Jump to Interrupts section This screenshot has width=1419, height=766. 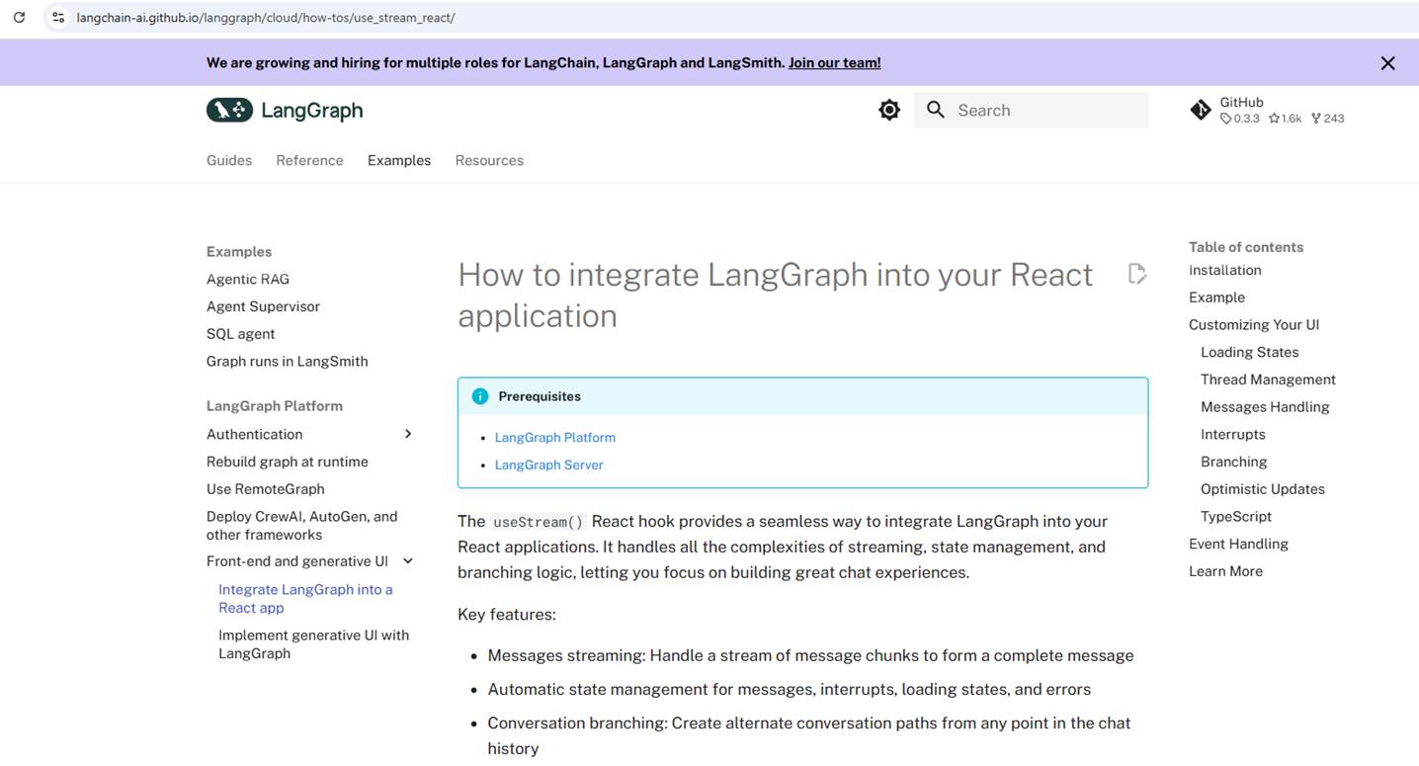[1232, 434]
